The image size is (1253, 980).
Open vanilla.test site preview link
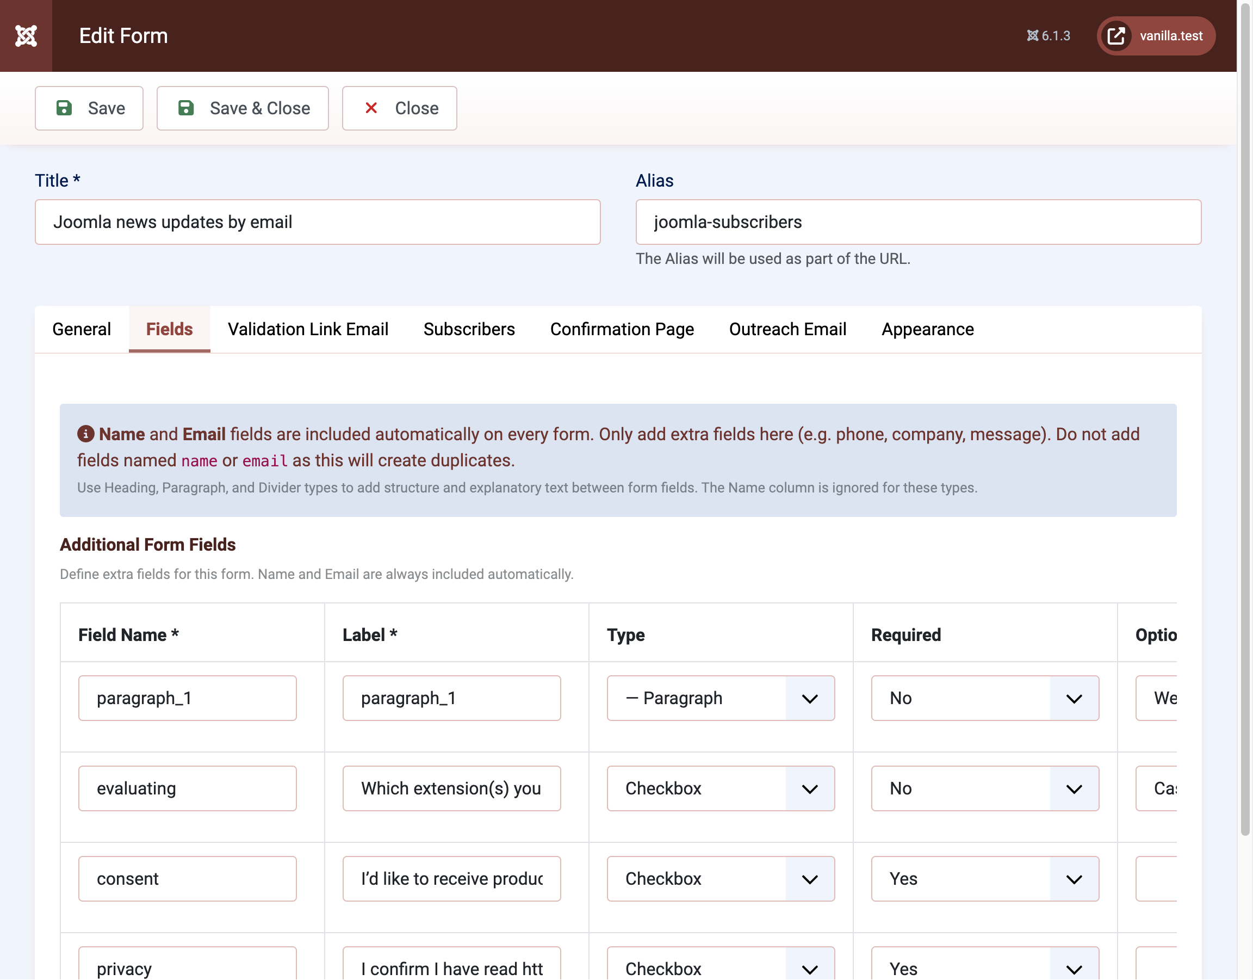[1156, 35]
